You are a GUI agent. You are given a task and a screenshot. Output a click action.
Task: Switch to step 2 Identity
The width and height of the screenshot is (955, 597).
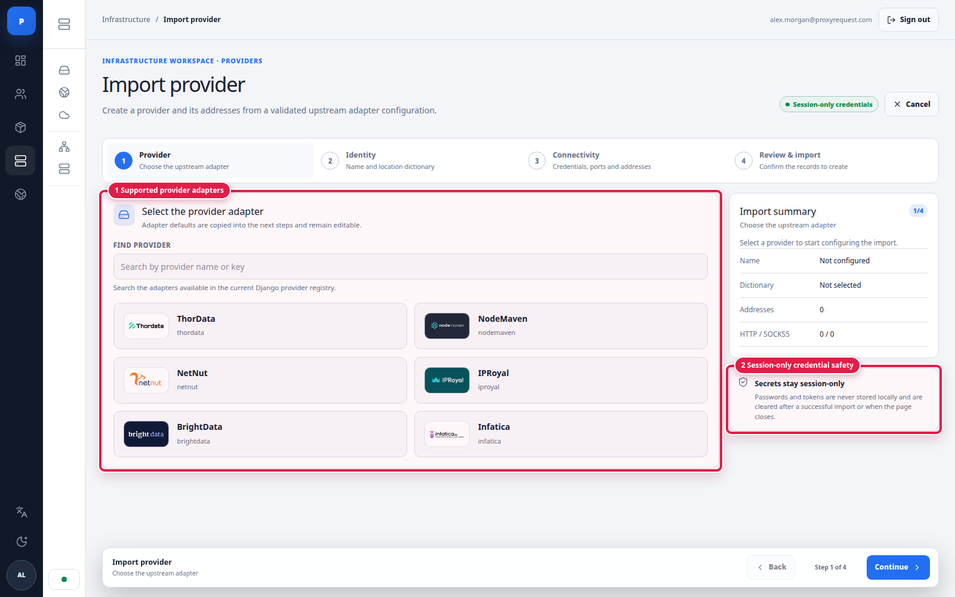pos(417,161)
